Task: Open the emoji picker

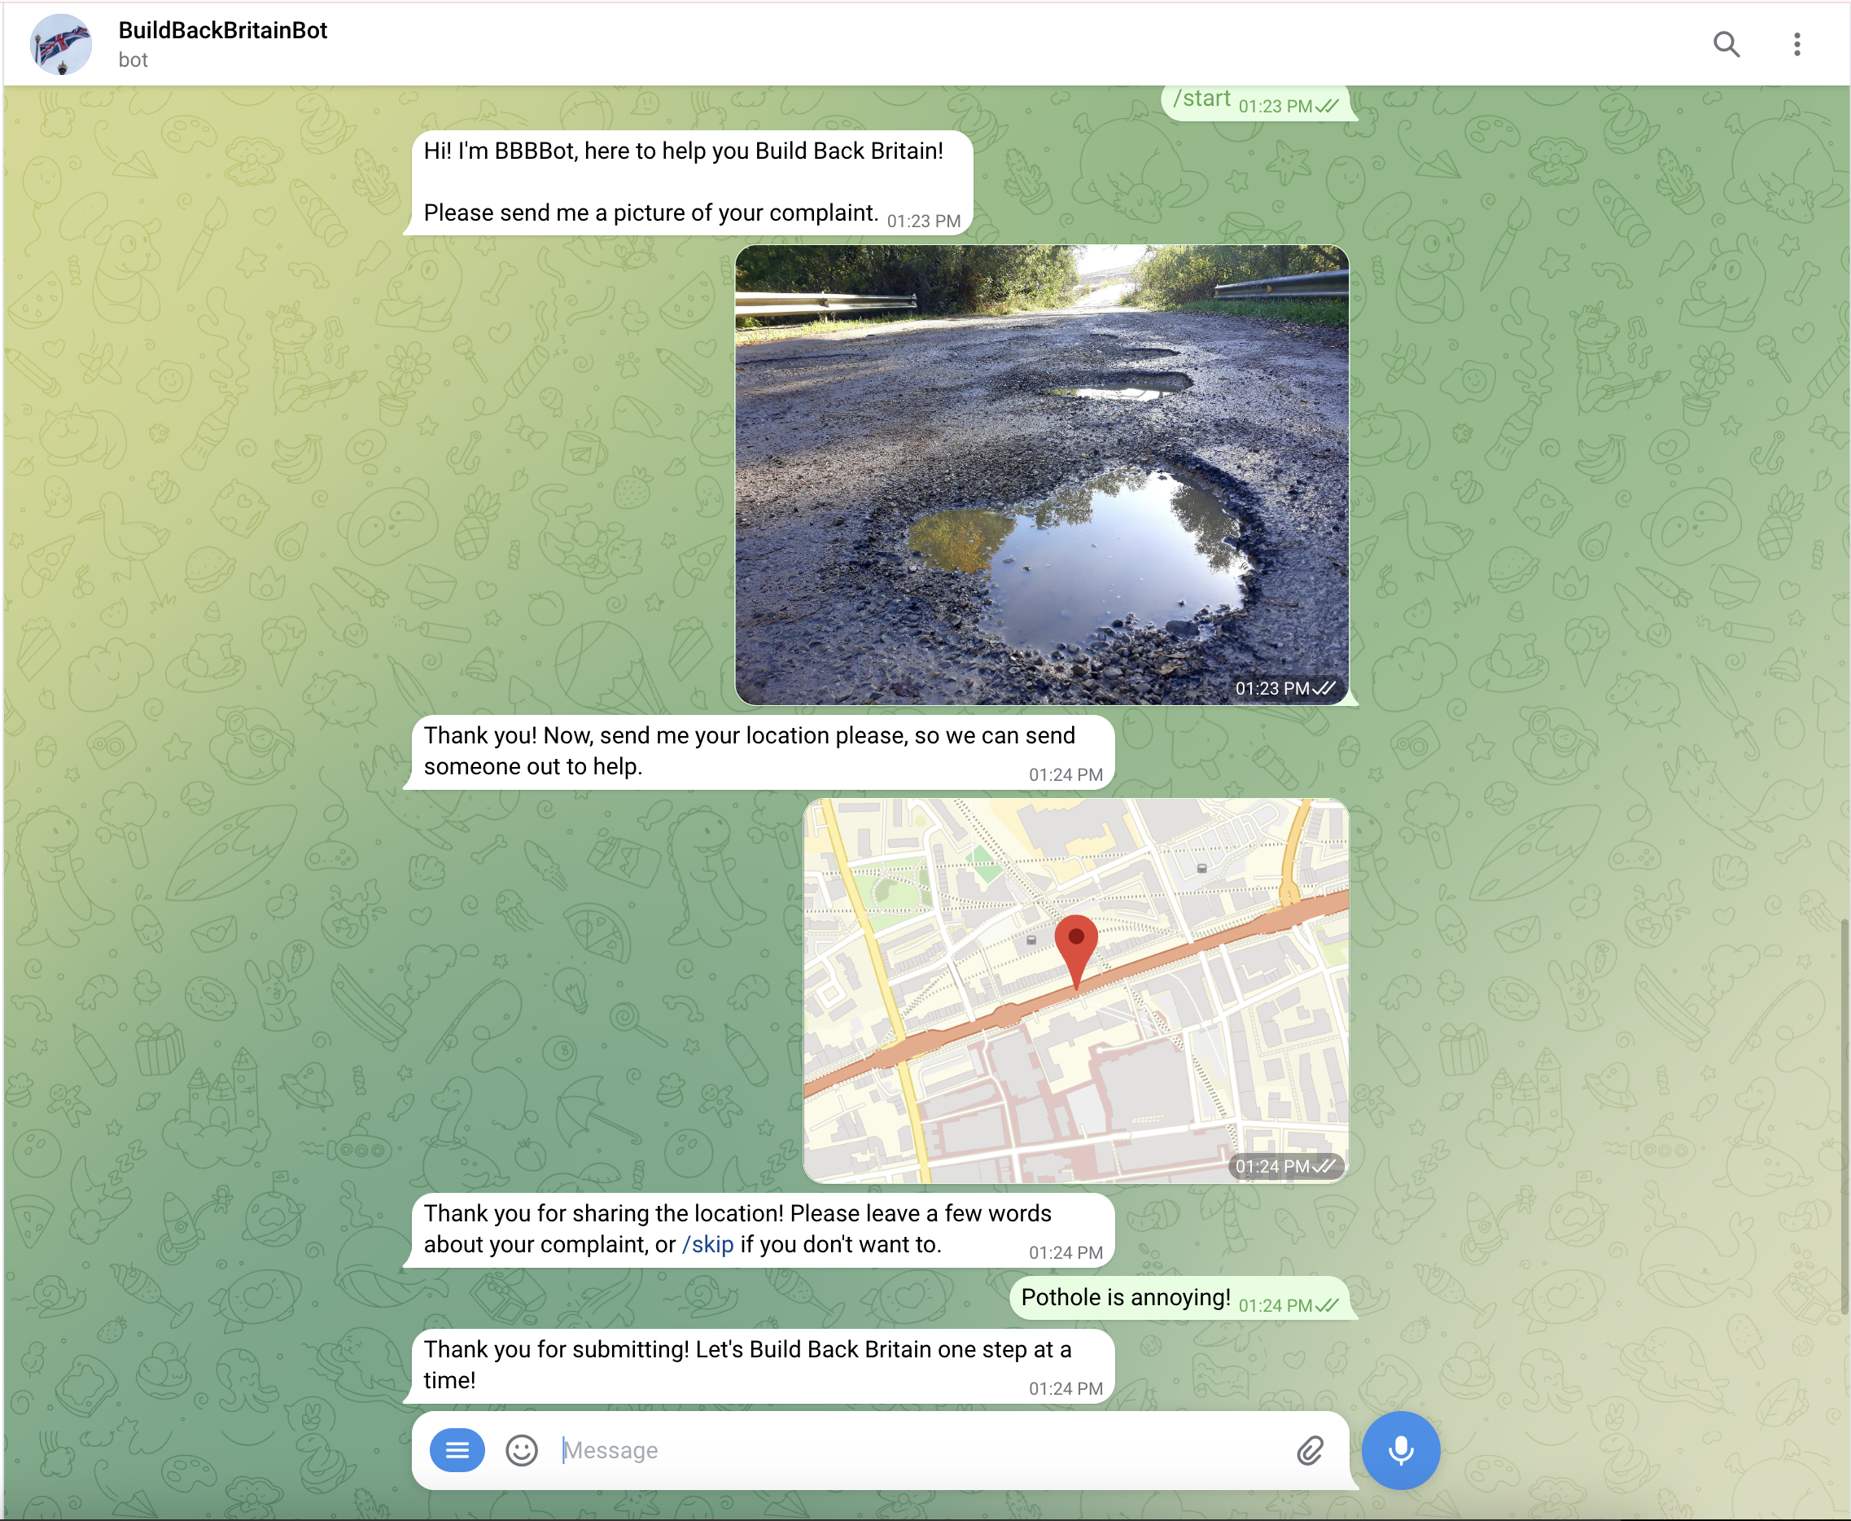Action: point(521,1450)
